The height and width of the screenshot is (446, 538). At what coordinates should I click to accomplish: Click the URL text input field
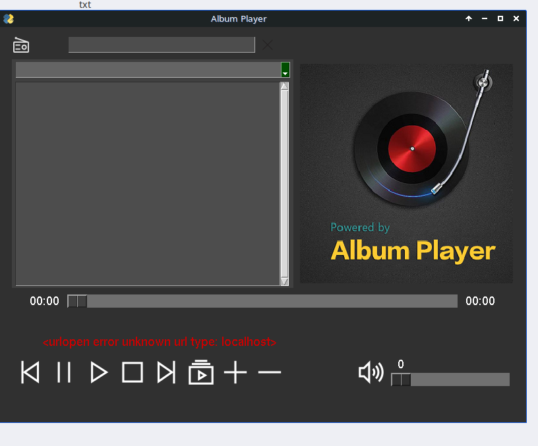(162, 45)
